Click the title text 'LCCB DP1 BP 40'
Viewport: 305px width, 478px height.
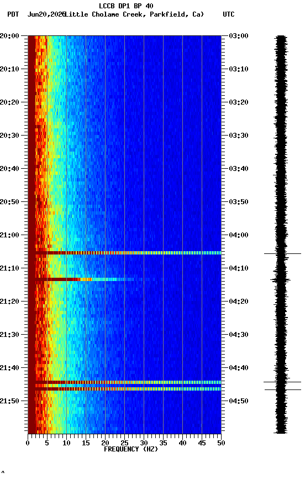126,6
